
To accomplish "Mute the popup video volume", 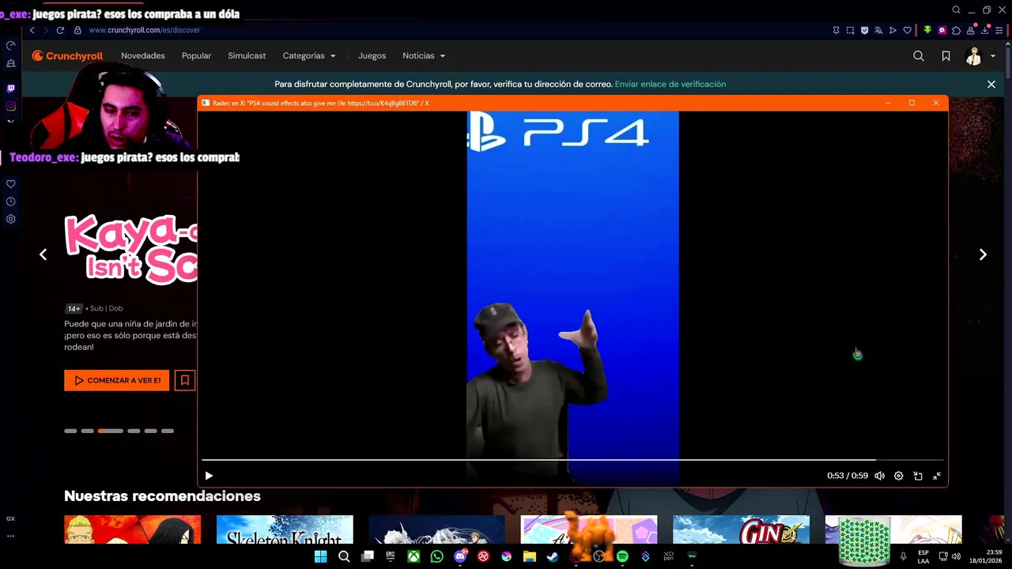I will point(879,476).
